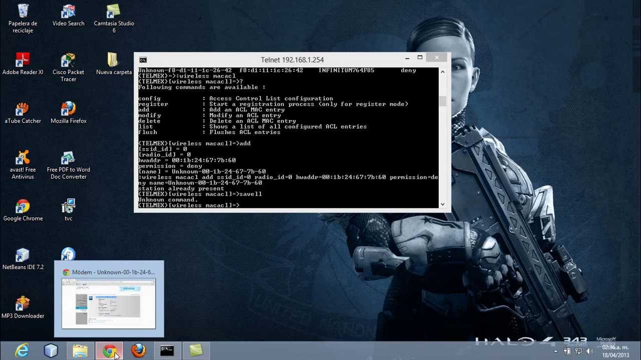Click the command prompt taskbar icon
641x360 pixels.
[167, 351]
